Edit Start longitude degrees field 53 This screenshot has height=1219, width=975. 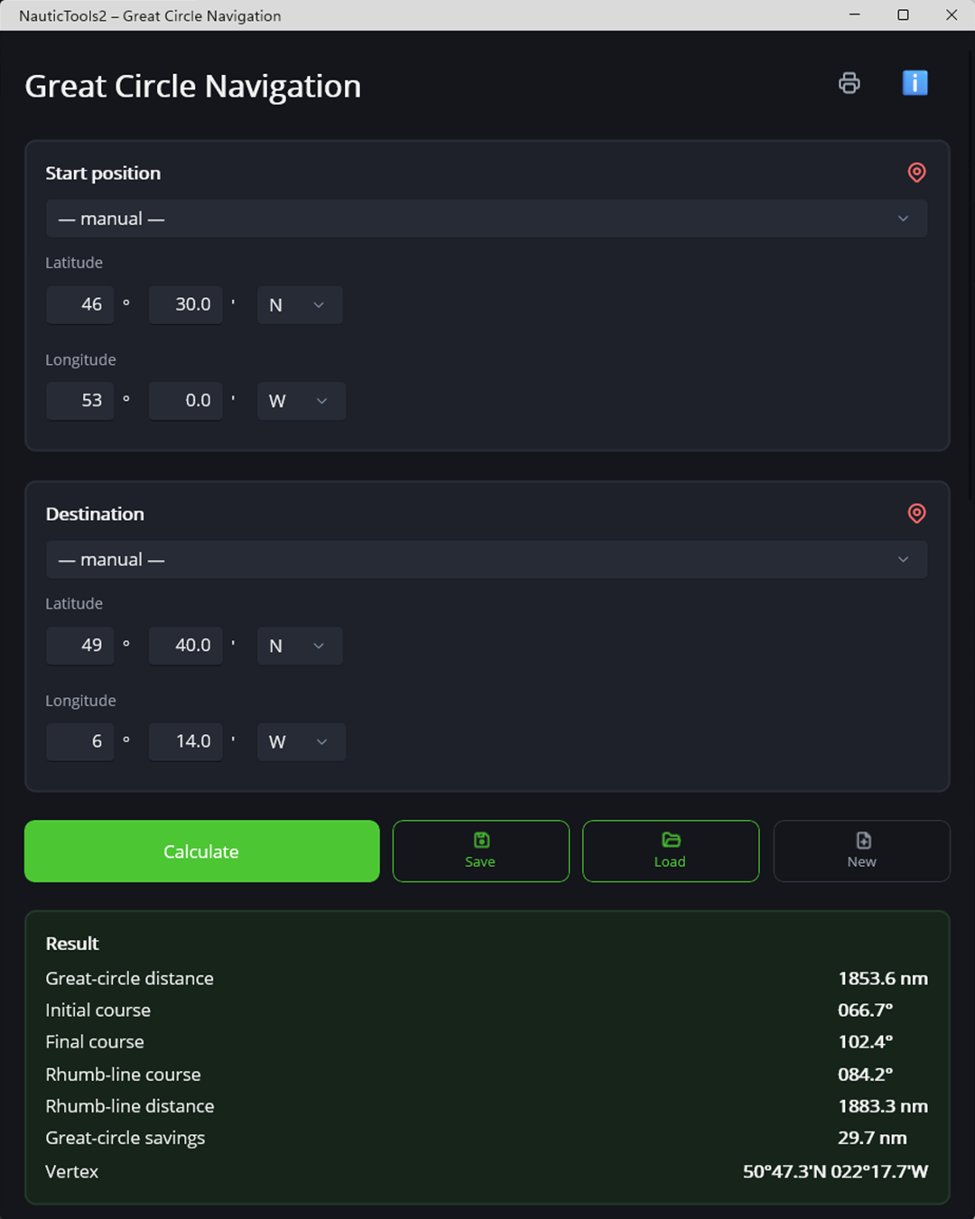(80, 401)
